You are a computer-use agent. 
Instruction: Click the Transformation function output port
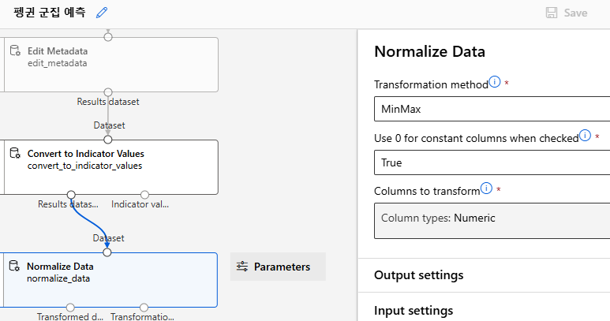pos(144,308)
